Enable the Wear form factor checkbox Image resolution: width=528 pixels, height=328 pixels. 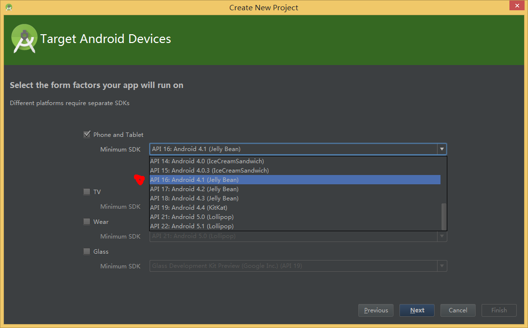[x=87, y=221]
